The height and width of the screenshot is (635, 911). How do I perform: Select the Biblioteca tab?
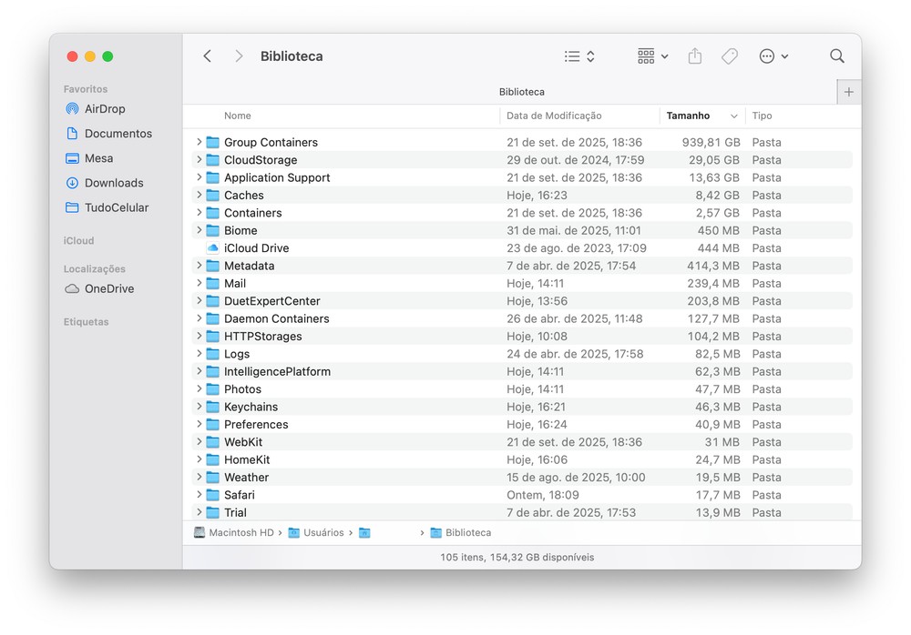point(521,92)
